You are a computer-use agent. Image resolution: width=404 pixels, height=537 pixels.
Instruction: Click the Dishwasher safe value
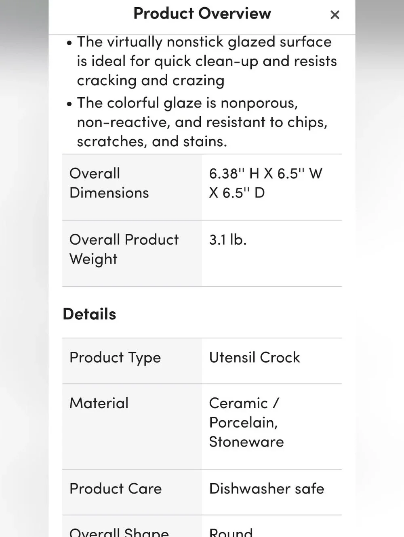click(x=267, y=489)
